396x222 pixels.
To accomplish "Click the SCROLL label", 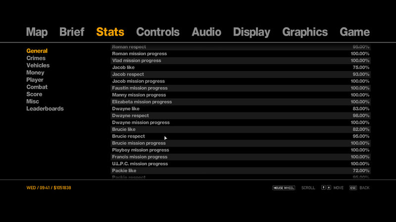I will pyautogui.click(x=308, y=188).
